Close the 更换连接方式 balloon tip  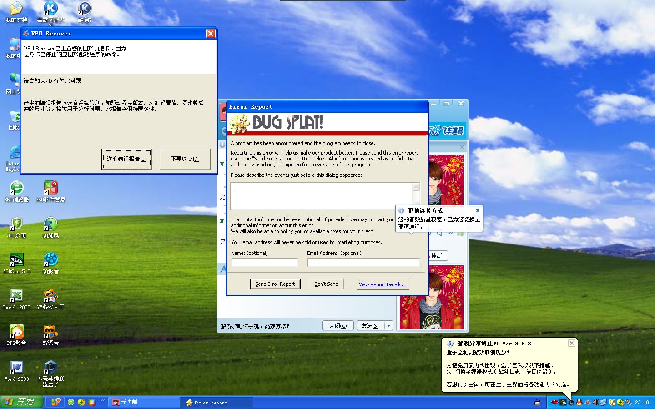tap(478, 210)
